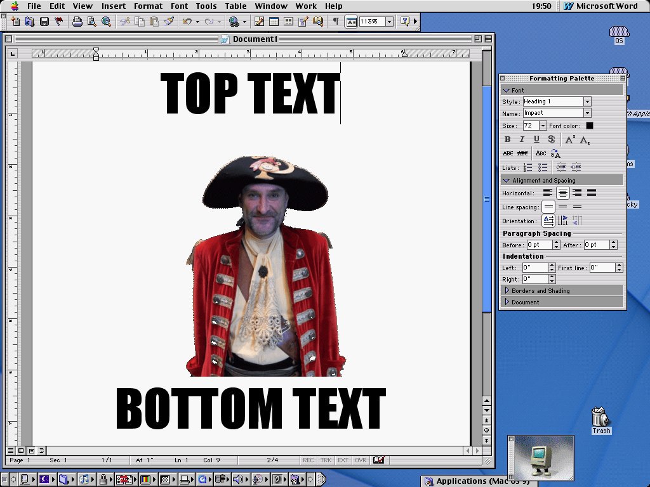This screenshot has width=650, height=487.
Task: Start a numbered list in palette
Action: 528,167
